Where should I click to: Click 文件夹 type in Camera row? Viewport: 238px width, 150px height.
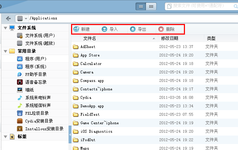[211, 72]
